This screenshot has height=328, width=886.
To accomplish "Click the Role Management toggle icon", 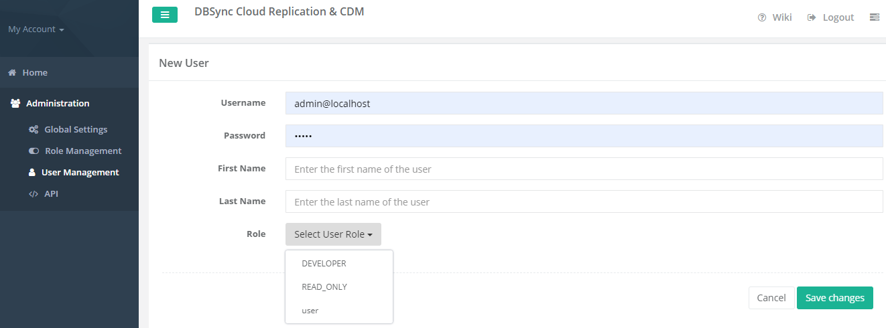I will [34, 151].
